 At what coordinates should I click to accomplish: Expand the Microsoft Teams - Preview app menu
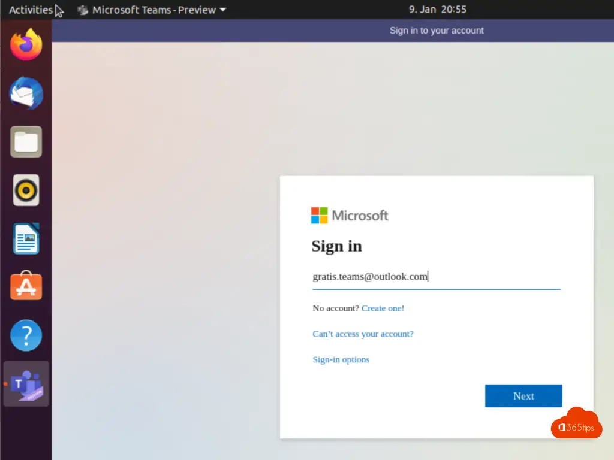pyautogui.click(x=152, y=10)
